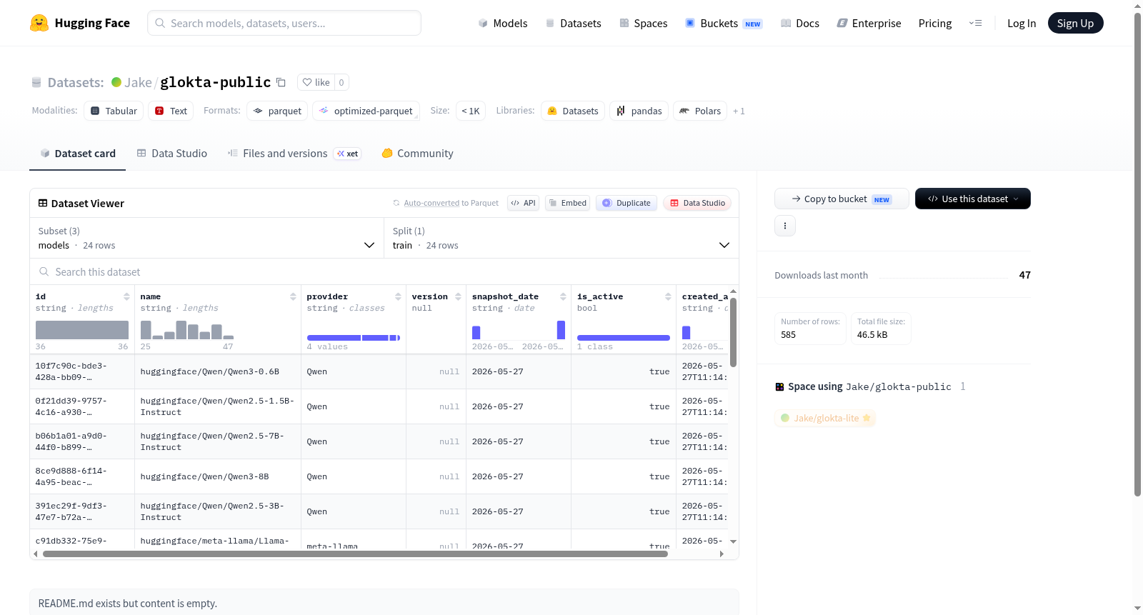The height and width of the screenshot is (615, 1143).
Task: Switch to the Data Studio tab
Action: coord(172,154)
